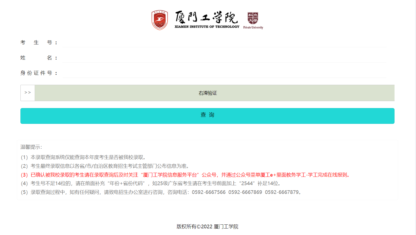Click the 考生号 field label
Viewport: 416px width, 235px height.
39,42
